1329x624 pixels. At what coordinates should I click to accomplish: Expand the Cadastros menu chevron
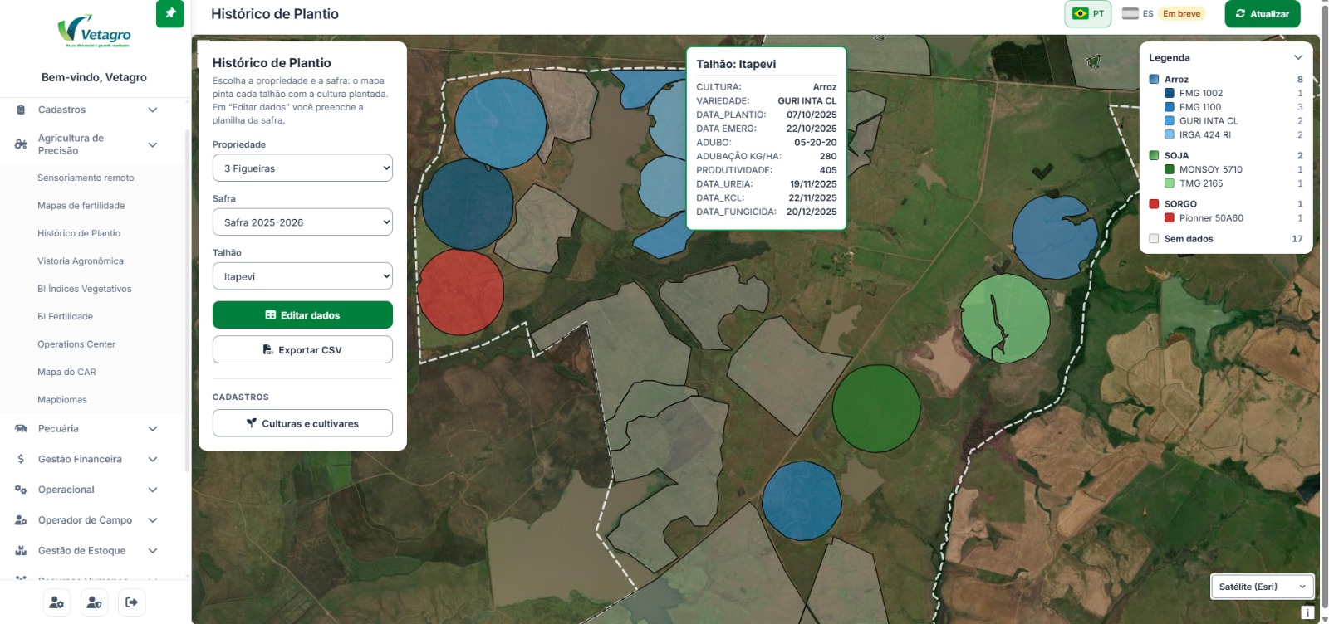(x=153, y=110)
